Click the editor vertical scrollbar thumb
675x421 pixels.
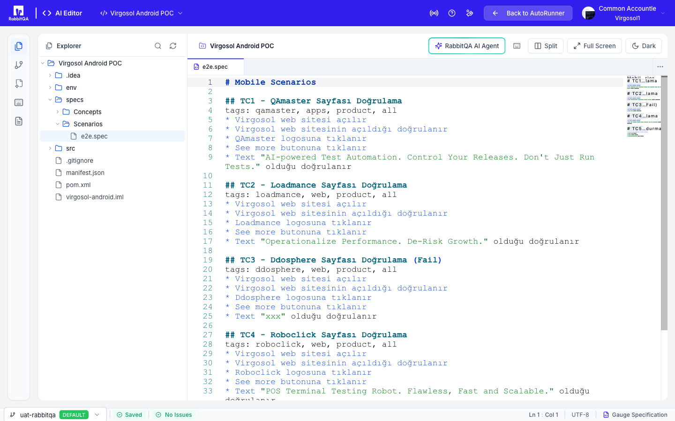tap(664, 203)
